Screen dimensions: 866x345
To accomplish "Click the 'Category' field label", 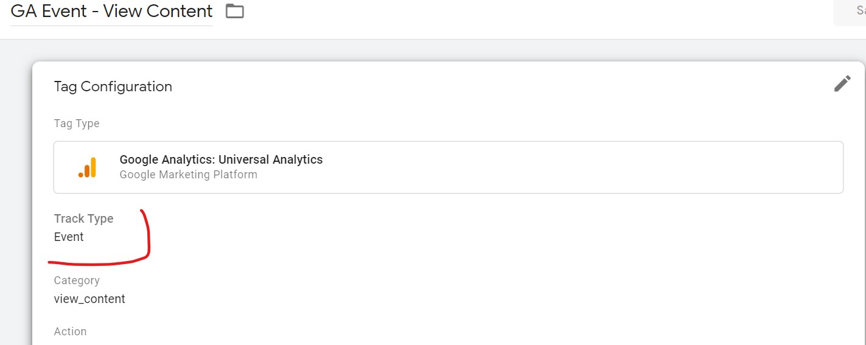I will tap(77, 281).
